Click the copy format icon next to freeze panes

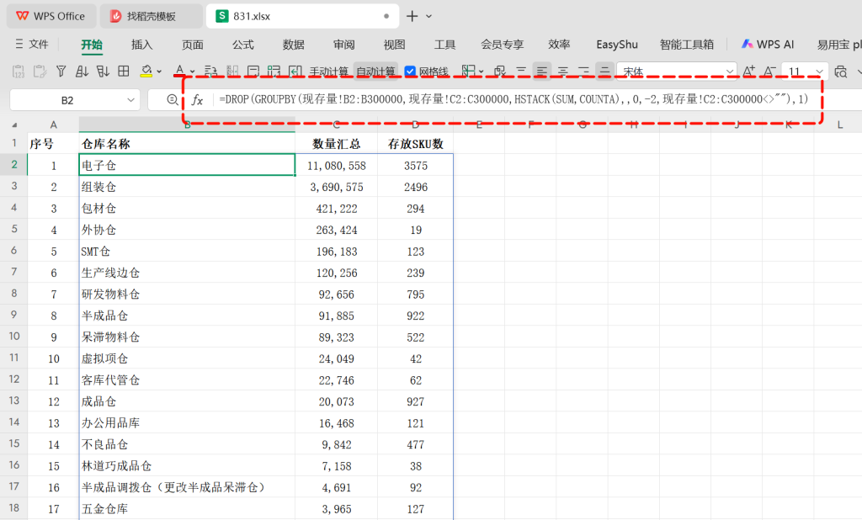click(499, 72)
